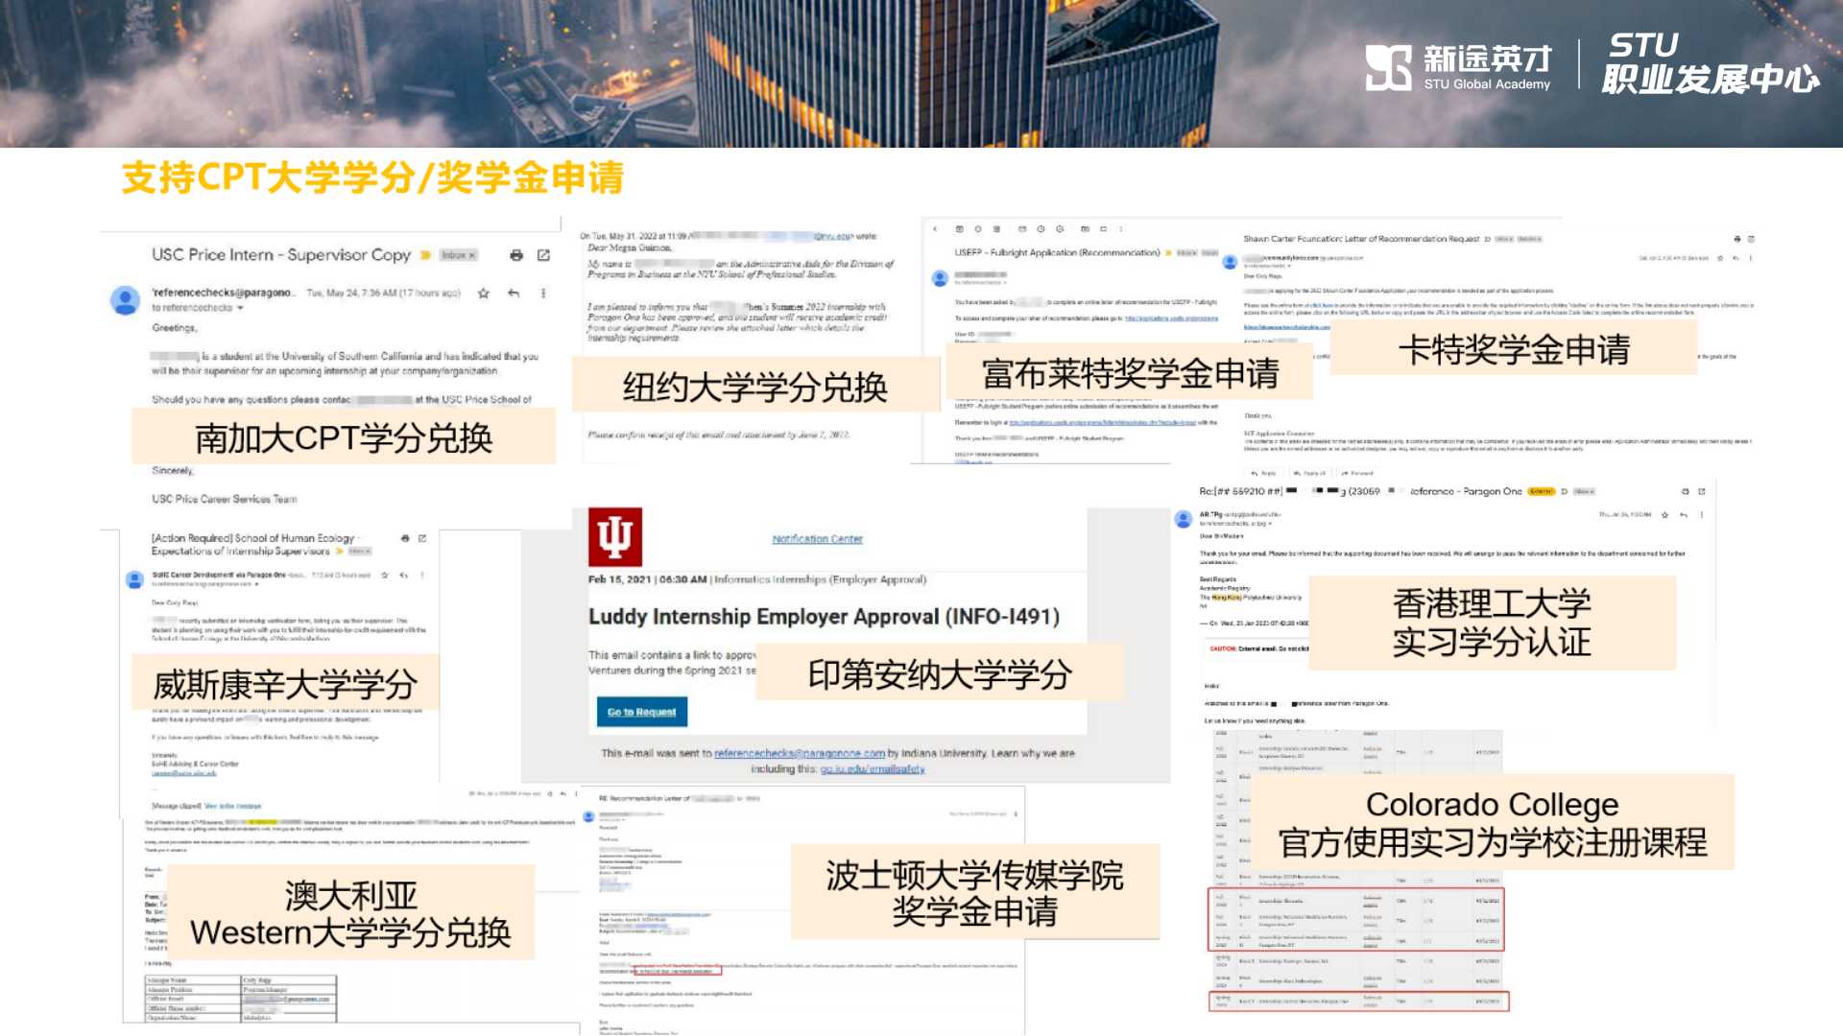1843x1036 pixels.
Task: Reply to the USC Price referencechecks email
Action: [514, 293]
